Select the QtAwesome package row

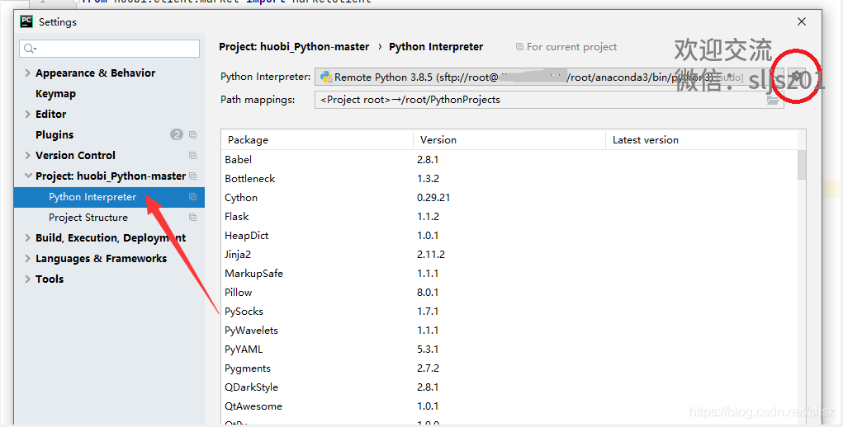pos(509,406)
